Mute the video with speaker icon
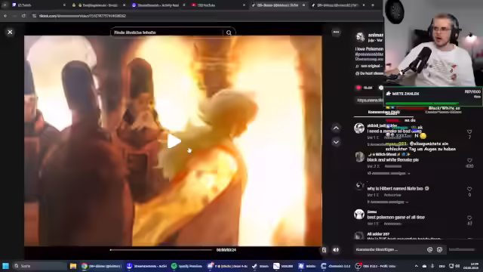The width and height of the screenshot is (483, 272). click(x=336, y=250)
